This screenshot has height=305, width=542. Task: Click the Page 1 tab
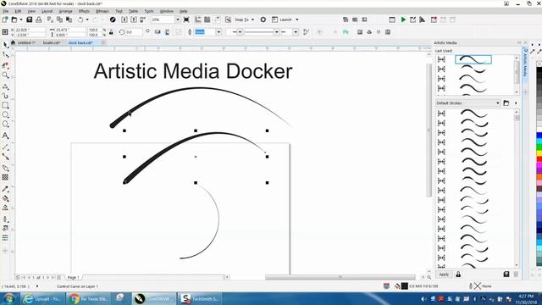(x=73, y=277)
